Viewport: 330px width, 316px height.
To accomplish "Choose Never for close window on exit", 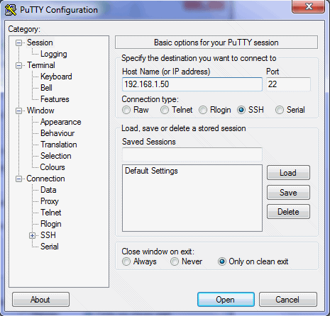I will (x=175, y=261).
